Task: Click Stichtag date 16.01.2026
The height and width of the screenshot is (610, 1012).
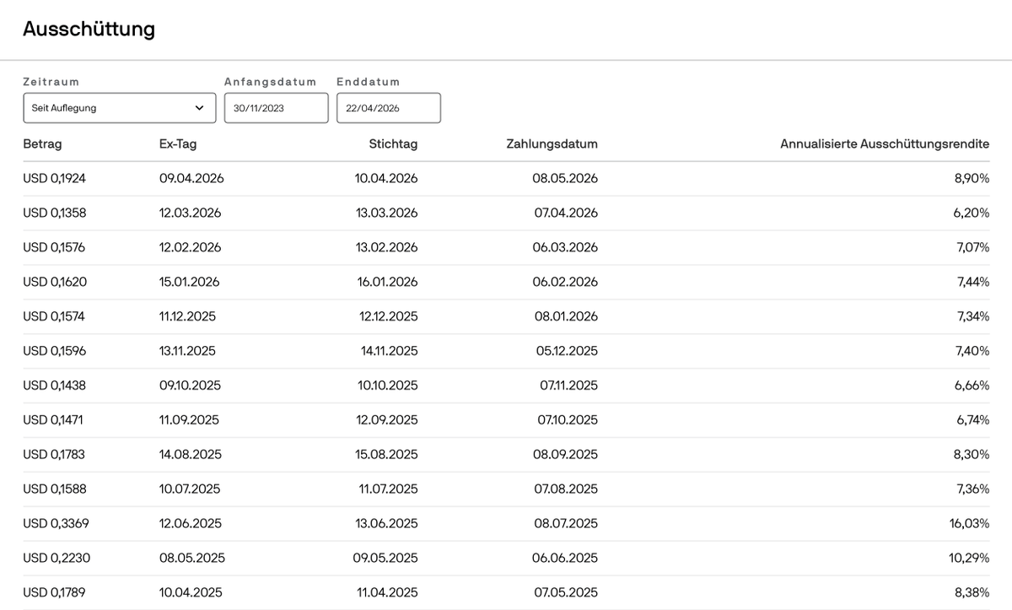Action: (388, 283)
